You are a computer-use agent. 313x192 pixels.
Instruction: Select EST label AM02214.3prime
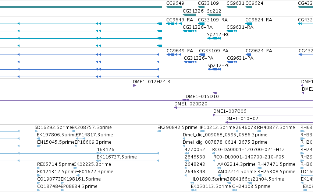[236, 164]
